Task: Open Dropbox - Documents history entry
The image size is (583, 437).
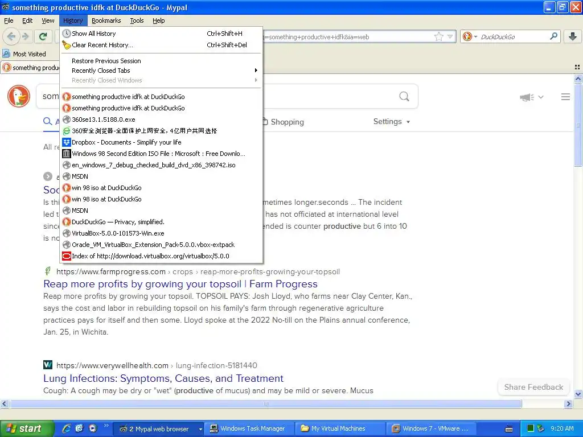Action: pos(161,142)
